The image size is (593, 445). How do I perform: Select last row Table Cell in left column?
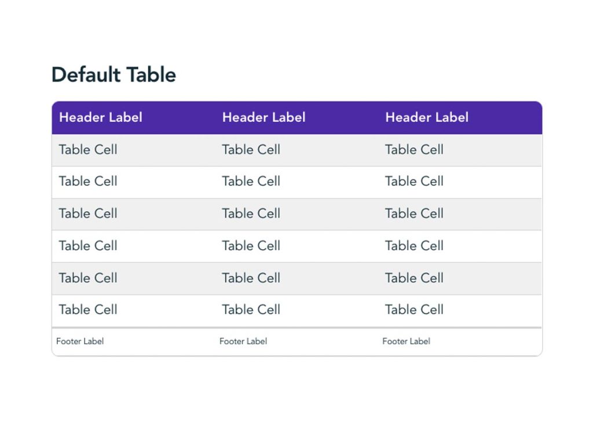click(88, 309)
